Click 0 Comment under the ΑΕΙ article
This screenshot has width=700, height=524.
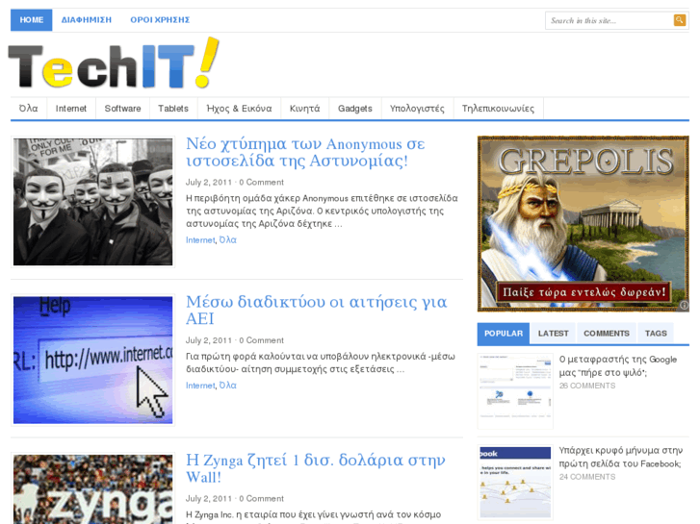point(261,340)
